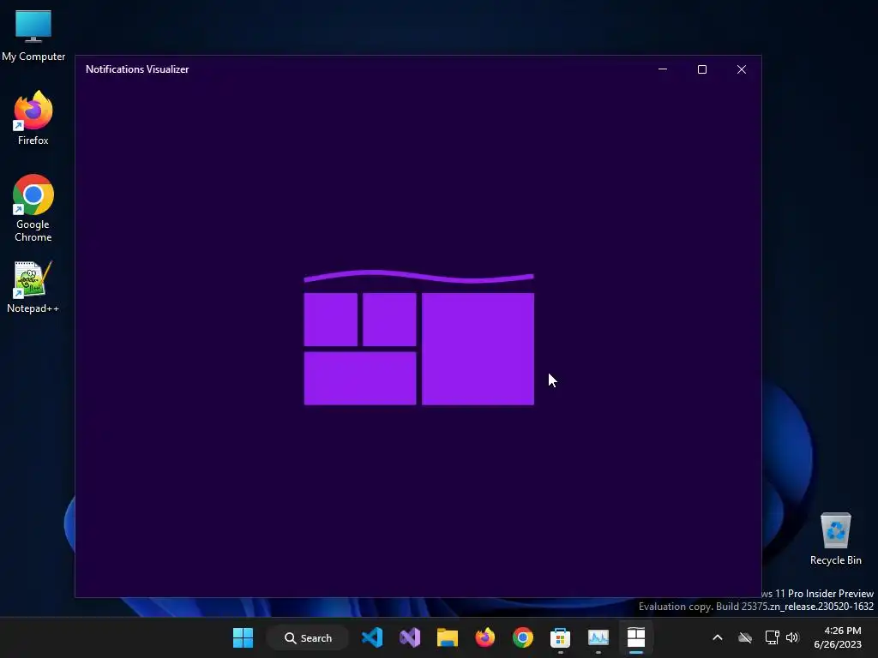Select Notifications Visualizer taskbar icon
Viewport: 878px width, 658px height.
(636, 637)
